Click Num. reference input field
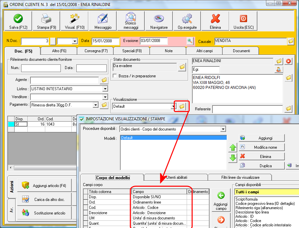This screenshot has height=228, width=299. tap(41, 68)
